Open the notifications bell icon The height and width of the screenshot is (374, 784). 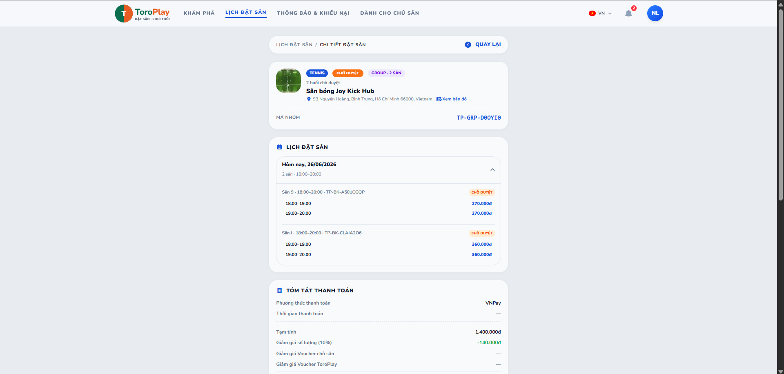pyautogui.click(x=628, y=13)
